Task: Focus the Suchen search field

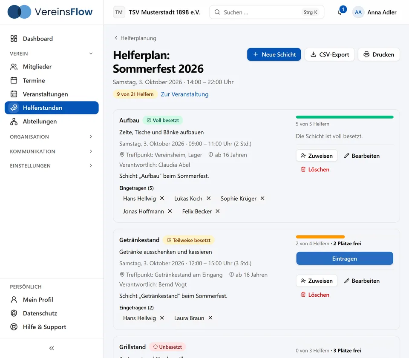Action: (x=267, y=12)
